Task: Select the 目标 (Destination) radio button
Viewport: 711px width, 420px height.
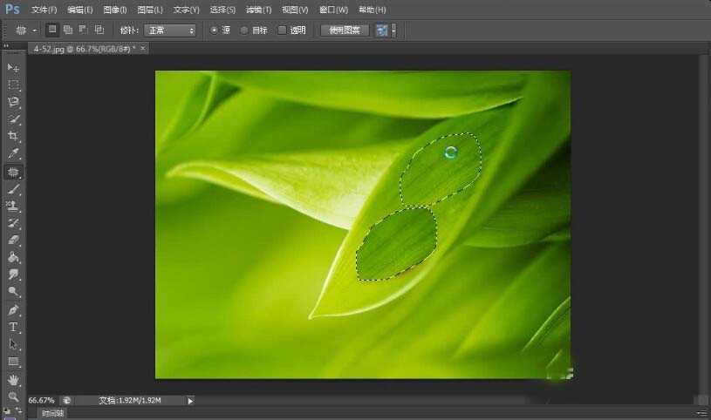Action: [x=244, y=30]
